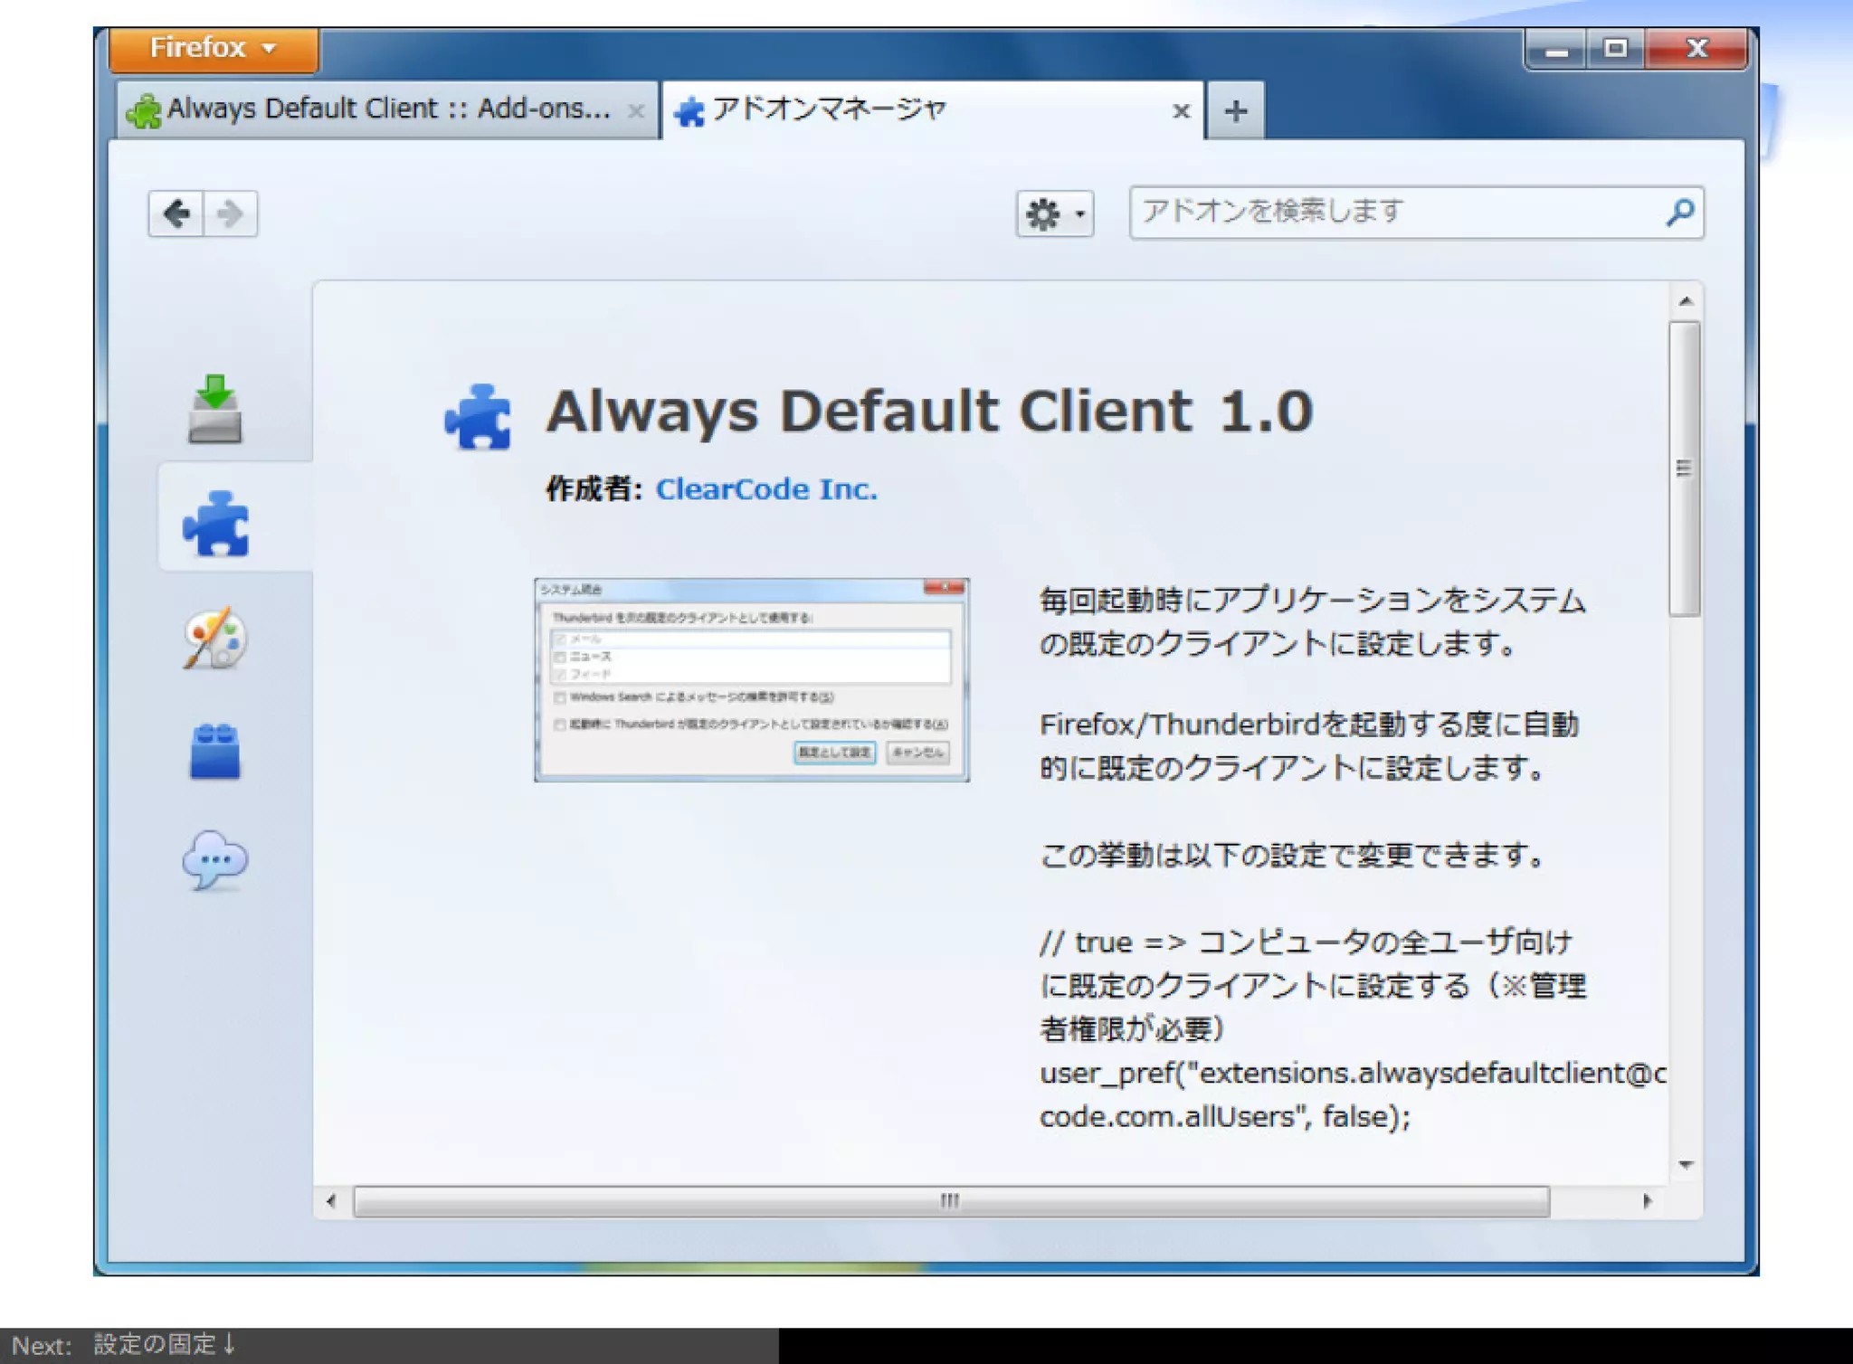Close the Always Default Client Add-ons tab
The image size is (1853, 1364).
(636, 111)
